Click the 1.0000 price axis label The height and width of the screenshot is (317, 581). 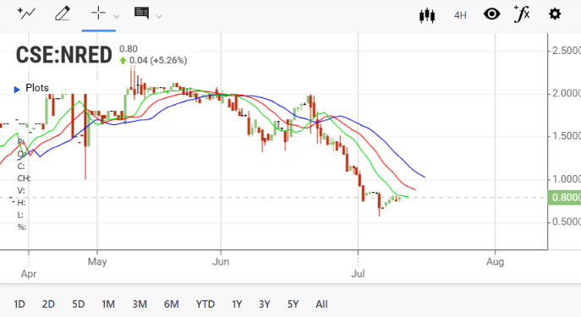pos(566,179)
